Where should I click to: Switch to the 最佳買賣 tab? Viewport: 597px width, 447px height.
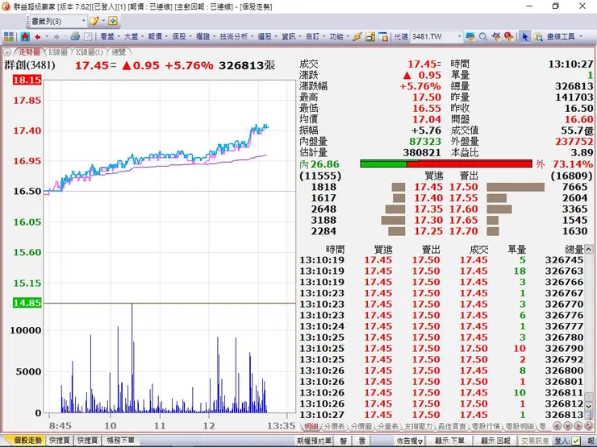452,427
